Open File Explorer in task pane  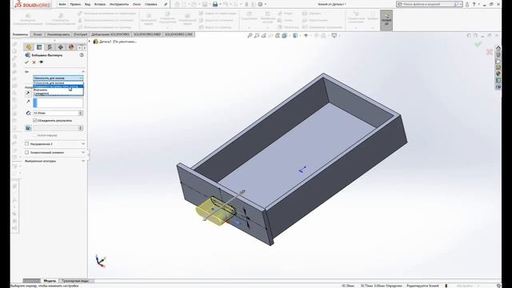(498, 62)
